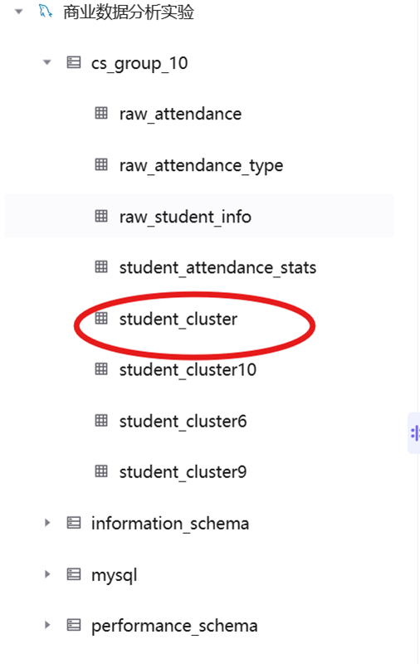
Task: Click the raw_student_info table icon
Action: coord(101,216)
